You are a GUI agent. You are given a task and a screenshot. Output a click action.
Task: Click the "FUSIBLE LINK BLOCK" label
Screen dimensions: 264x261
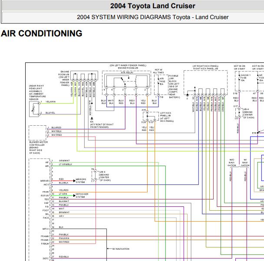coord(173,78)
